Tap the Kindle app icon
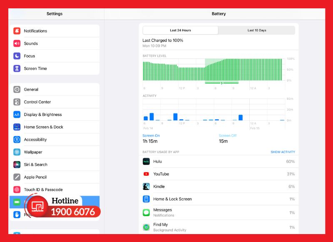This screenshot has height=242, width=333. [146, 187]
